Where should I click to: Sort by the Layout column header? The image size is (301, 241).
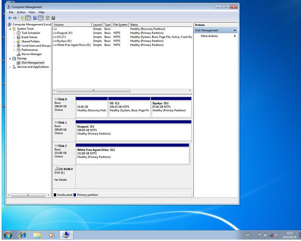97,25
